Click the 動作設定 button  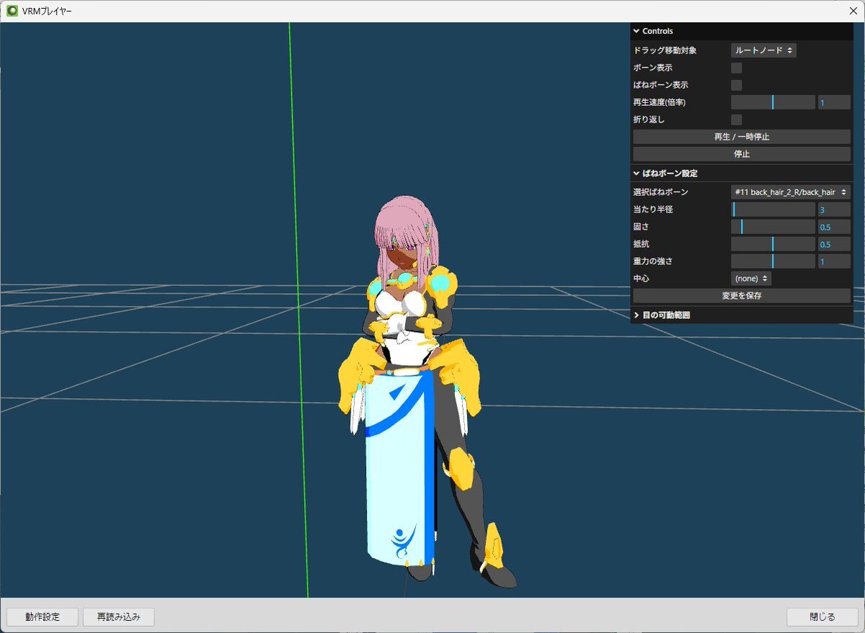pyautogui.click(x=43, y=617)
